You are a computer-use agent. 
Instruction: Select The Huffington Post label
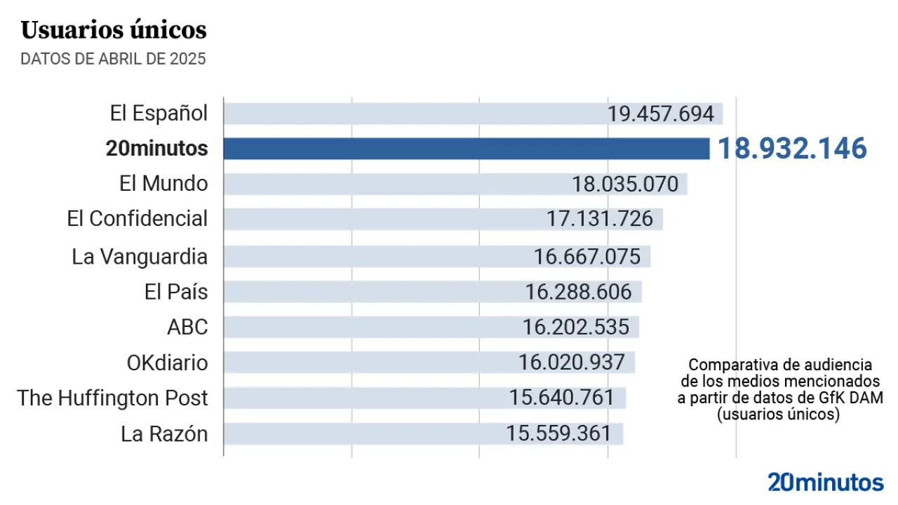113,398
